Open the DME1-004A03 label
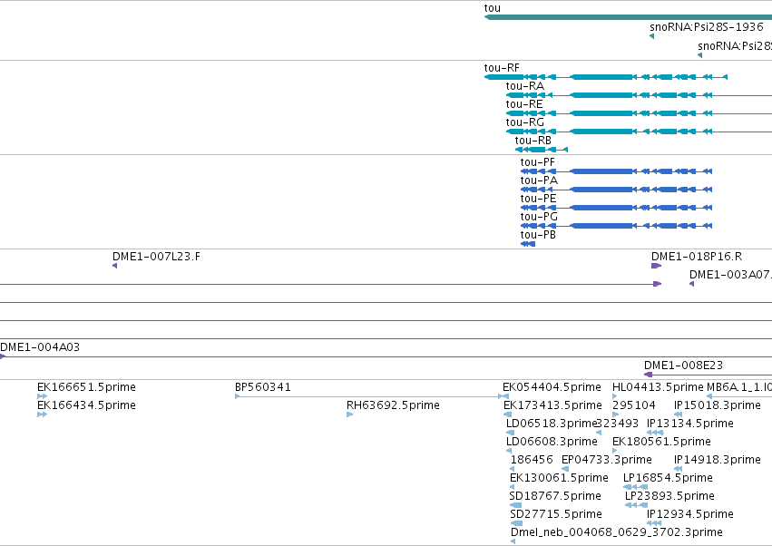Image resolution: width=772 pixels, height=546 pixels. pos(40,347)
